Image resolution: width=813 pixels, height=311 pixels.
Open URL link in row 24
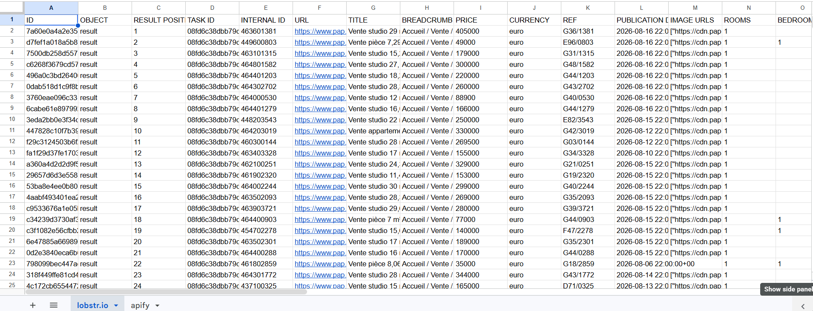pyautogui.click(x=320, y=275)
